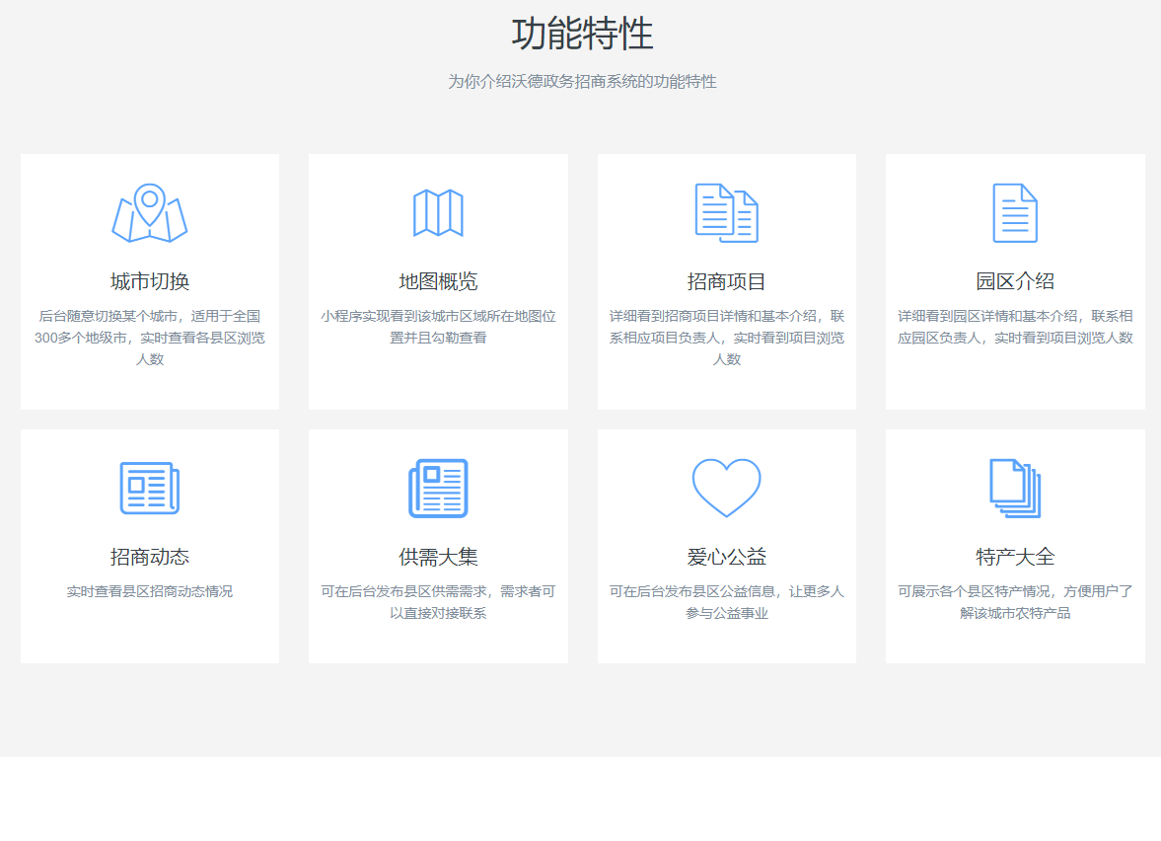Click the stacked pages icon above 特产大全
This screenshot has width=1161, height=841.
click(x=1015, y=489)
